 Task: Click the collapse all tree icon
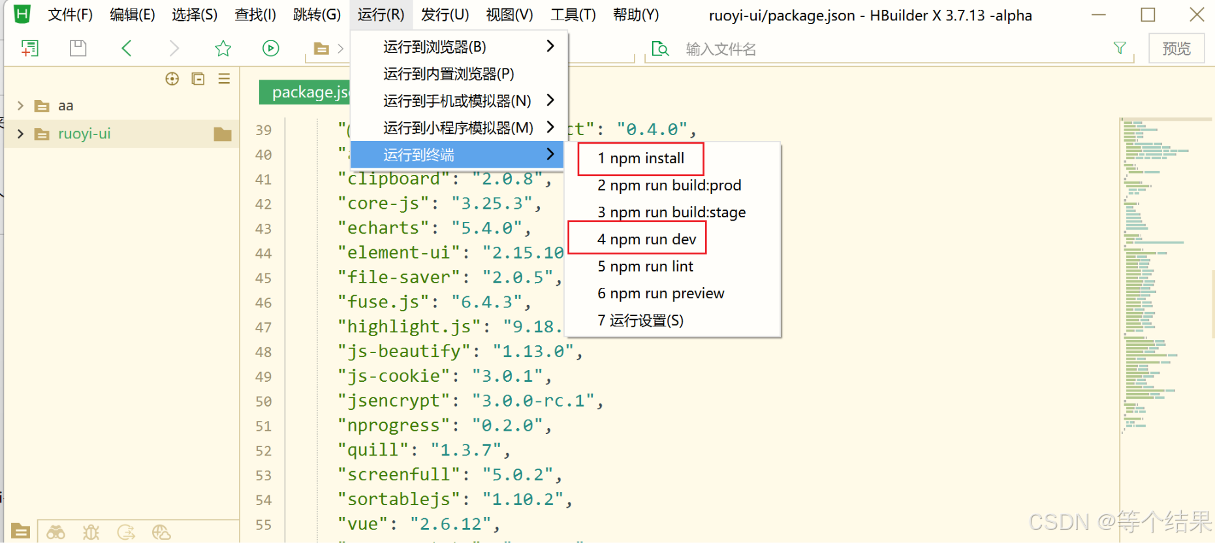click(198, 79)
